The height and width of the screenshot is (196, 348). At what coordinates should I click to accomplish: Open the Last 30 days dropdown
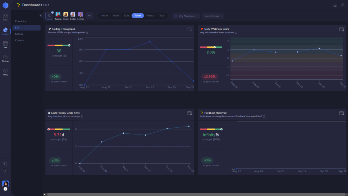tap(213, 16)
